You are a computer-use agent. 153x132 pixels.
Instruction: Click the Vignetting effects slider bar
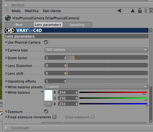pyautogui.click(x=107, y=81)
